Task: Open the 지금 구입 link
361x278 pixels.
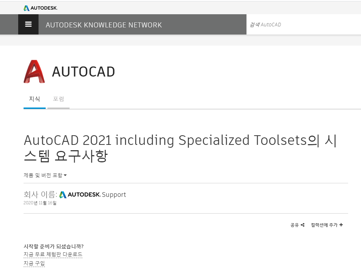Action: (x=34, y=263)
